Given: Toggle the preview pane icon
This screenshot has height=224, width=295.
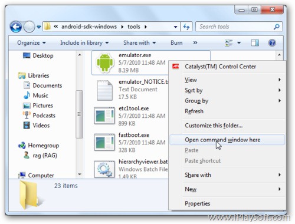Looking at the screenshot, I should pyautogui.click(x=255, y=42).
